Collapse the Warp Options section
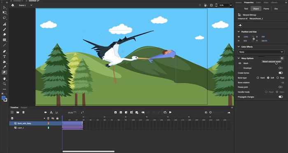 point(239,58)
